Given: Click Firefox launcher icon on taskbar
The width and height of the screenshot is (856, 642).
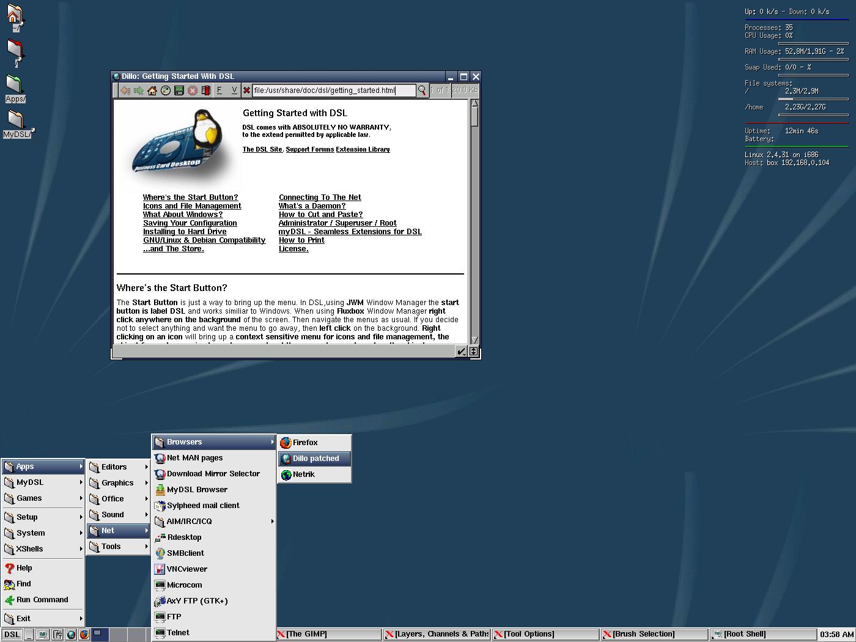Looking at the screenshot, I should [84, 635].
